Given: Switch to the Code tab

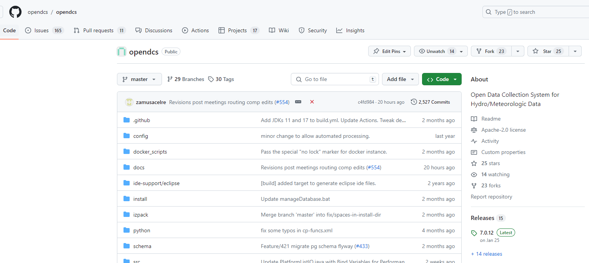Looking at the screenshot, I should [x=9, y=30].
